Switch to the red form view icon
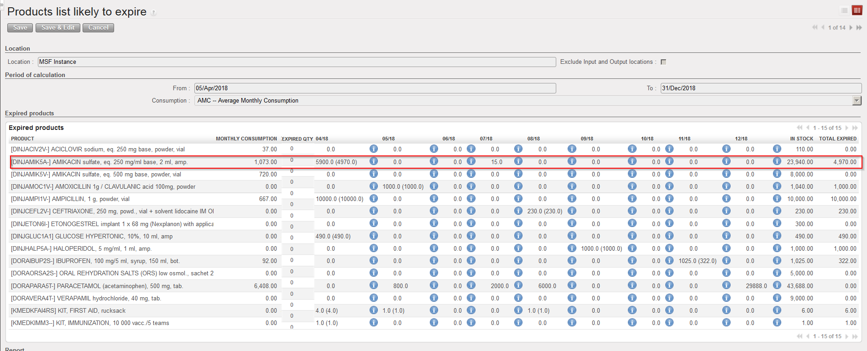Screen dimensions: 867x351 (x=857, y=10)
